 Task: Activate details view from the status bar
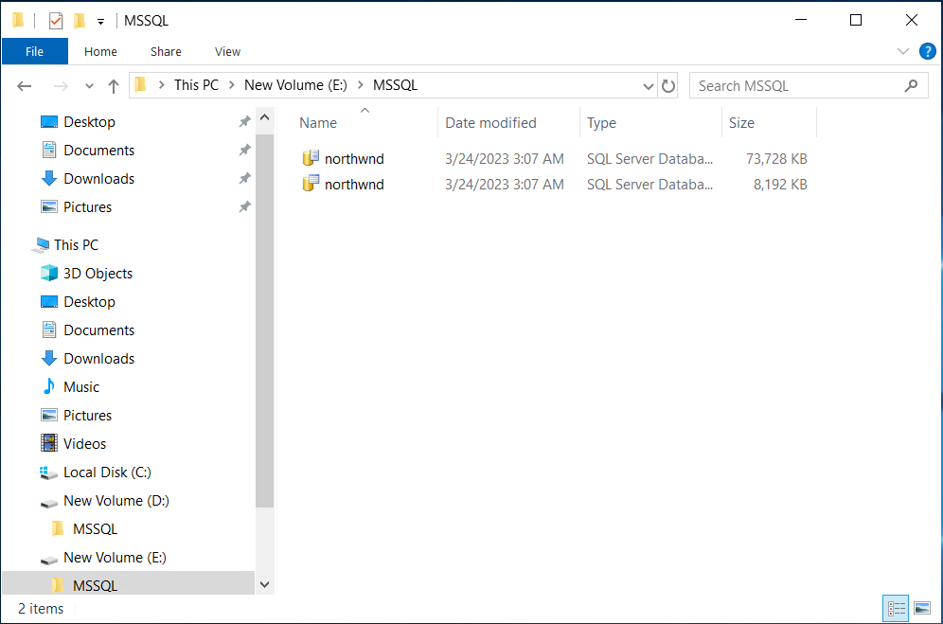point(896,608)
